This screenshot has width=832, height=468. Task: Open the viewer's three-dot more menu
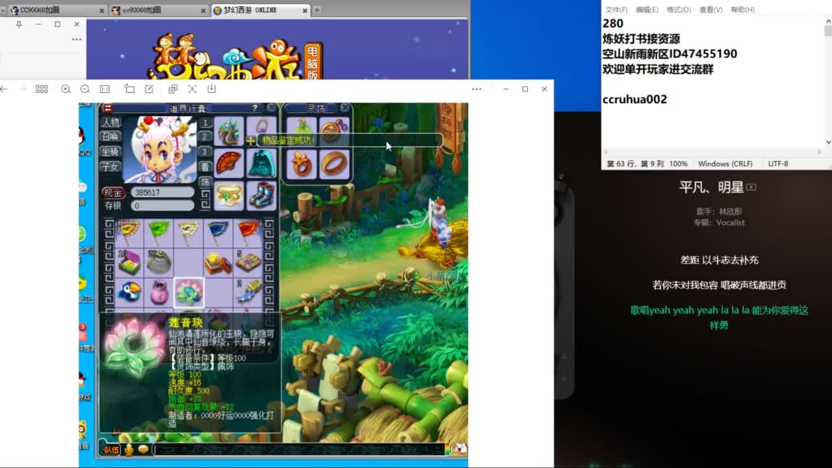click(476, 89)
